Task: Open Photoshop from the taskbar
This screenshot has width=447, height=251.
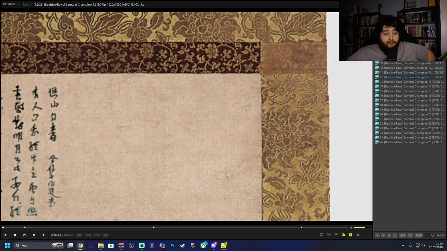Action: tap(172, 245)
